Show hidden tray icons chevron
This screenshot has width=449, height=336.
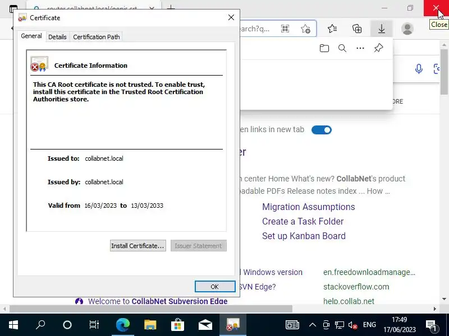coord(313,325)
